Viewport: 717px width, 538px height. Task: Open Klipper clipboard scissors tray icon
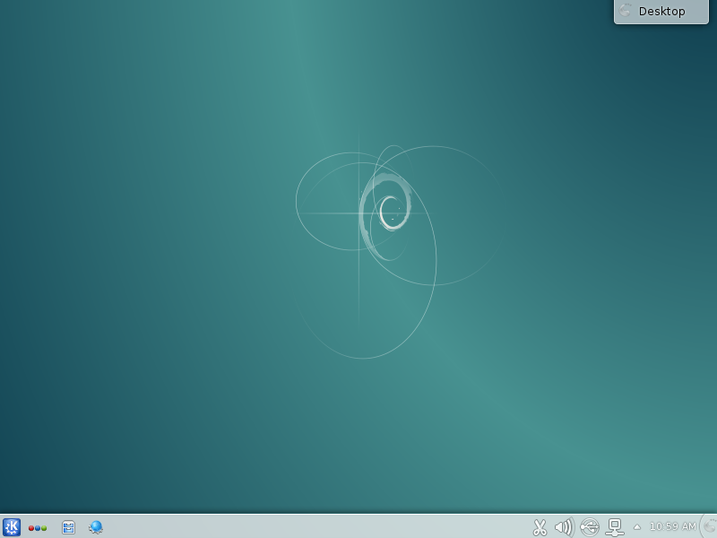pos(540,527)
